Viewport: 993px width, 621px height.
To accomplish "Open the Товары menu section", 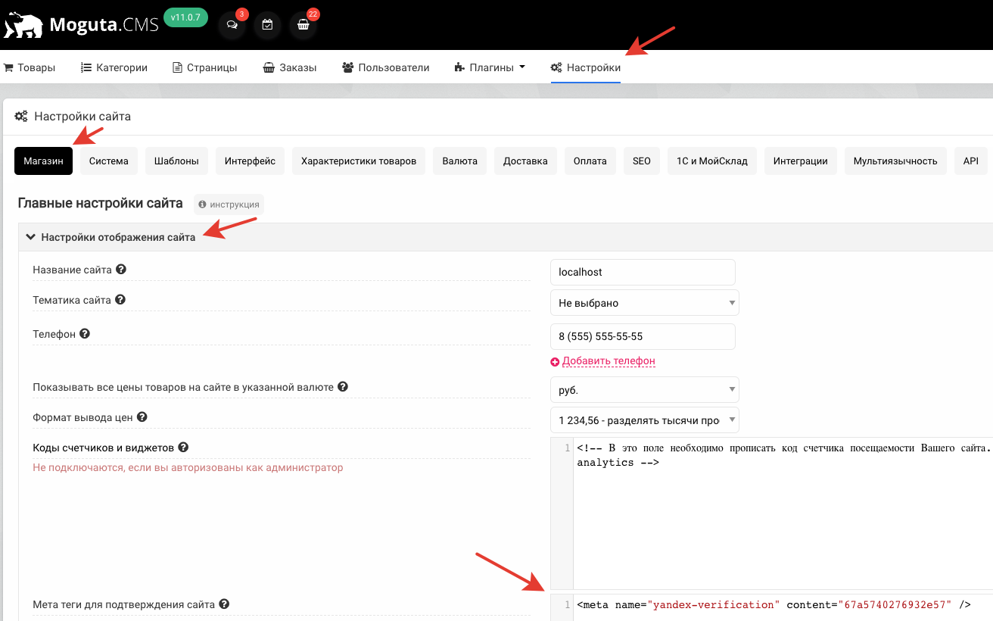I will click(x=30, y=67).
